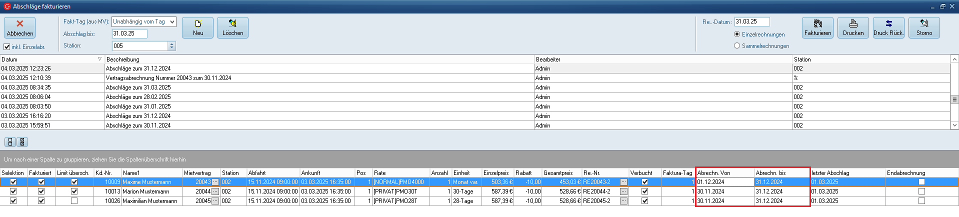The width and height of the screenshot is (959, 217).
Task: Click the deselect-all rows icon above the grid
Action: pos(22,142)
